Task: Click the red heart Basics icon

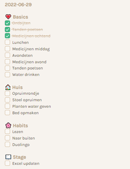Action: tap(8, 17)
